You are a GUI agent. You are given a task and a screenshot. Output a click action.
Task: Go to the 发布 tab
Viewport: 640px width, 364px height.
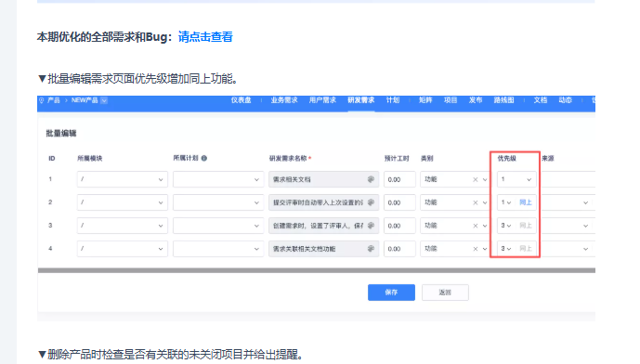tap(475, 100)
